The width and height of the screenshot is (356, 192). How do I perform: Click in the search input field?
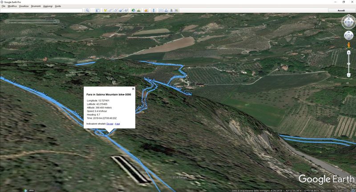(41, 10)
